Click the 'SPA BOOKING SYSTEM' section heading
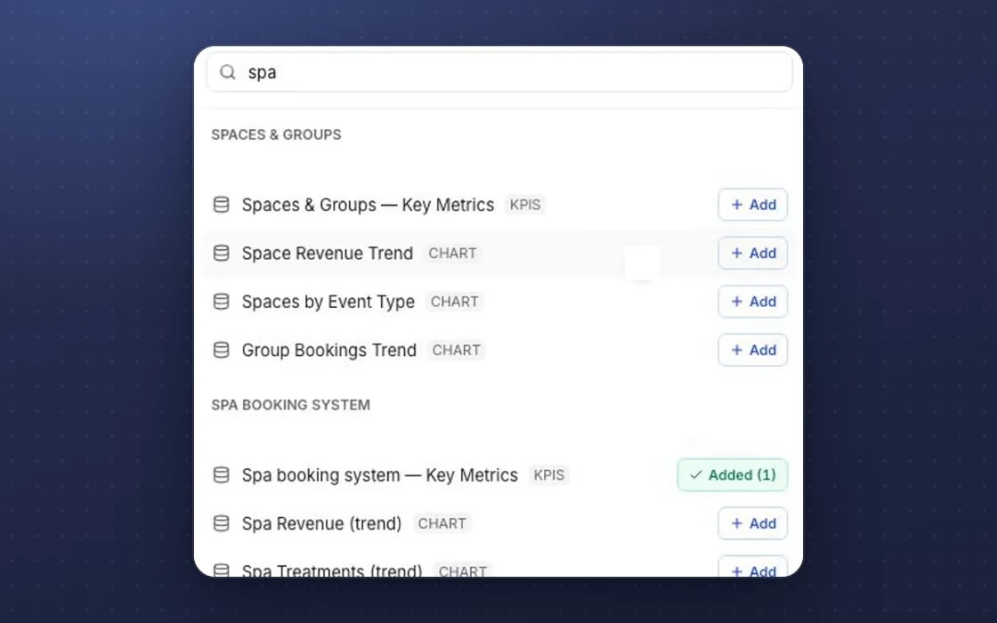This screenshot has height=623, width=997. click(x=290, y=405)
